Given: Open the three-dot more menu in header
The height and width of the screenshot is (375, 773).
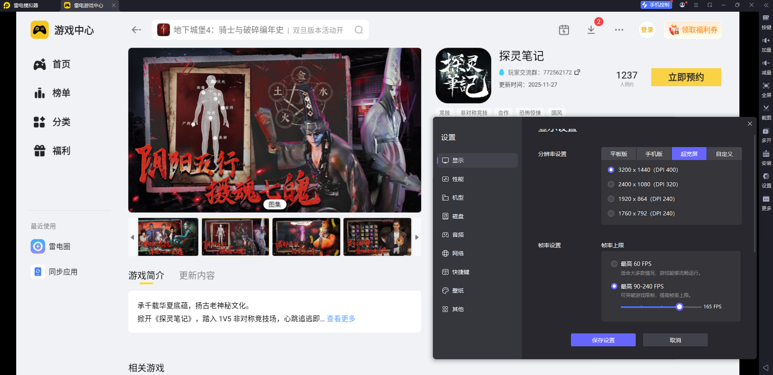Looking at the screenshot, I should tap(619, 30).
